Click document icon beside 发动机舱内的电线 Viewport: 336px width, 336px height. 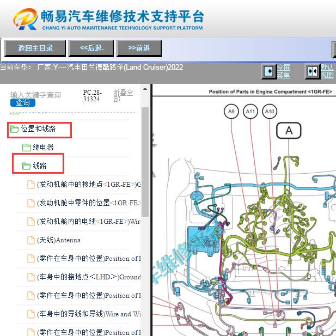(31, 222)
